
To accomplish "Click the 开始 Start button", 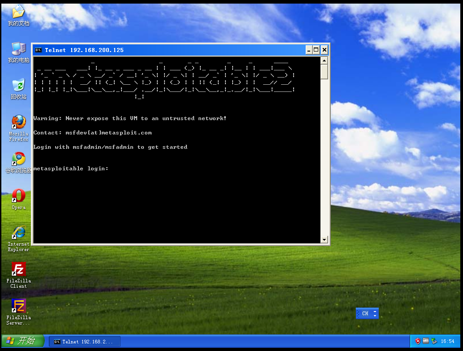I will [x=23, y=341].
